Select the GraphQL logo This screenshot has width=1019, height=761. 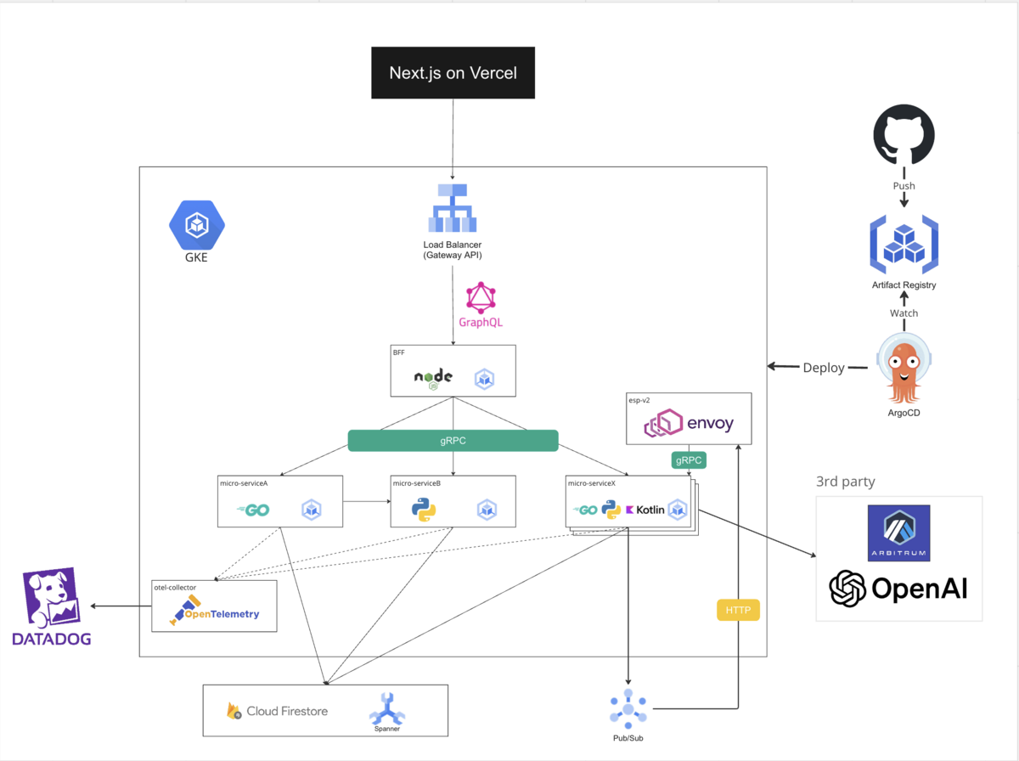(x=481, y=305)
